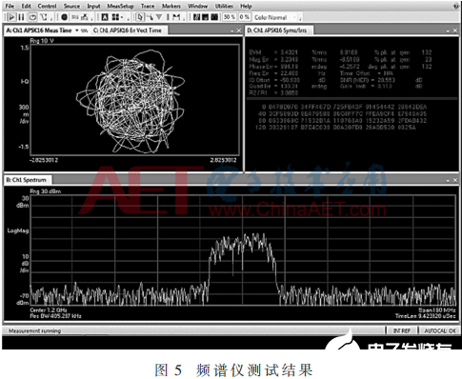Click the triangle marker tool icon
The width and height of the screenshot is (462, 379).
[159, 17]
